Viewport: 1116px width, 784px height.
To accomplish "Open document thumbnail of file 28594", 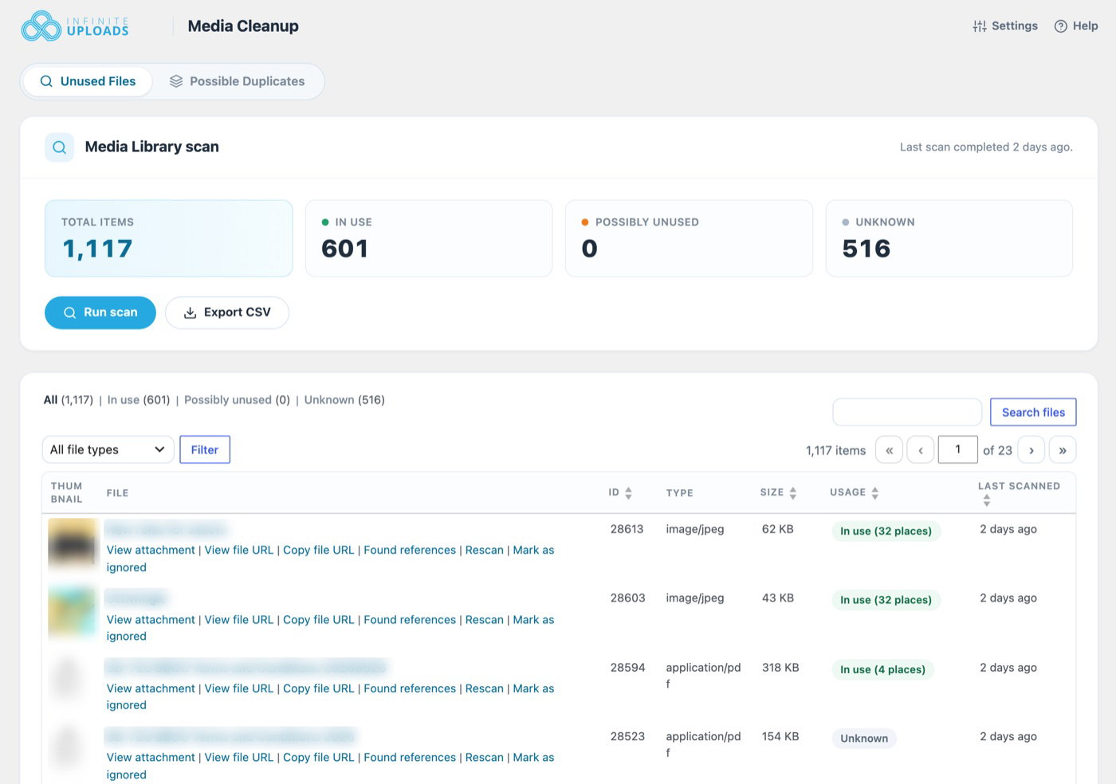I will click(x=68, y=680).
